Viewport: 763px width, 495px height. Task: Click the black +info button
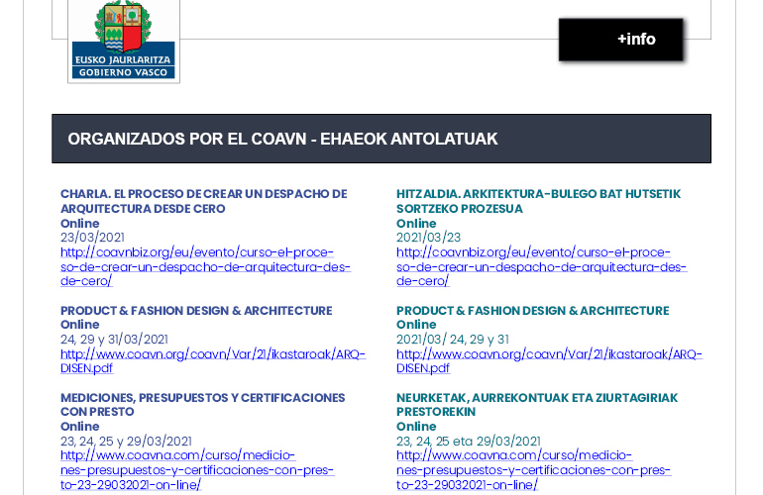point(621,40)
